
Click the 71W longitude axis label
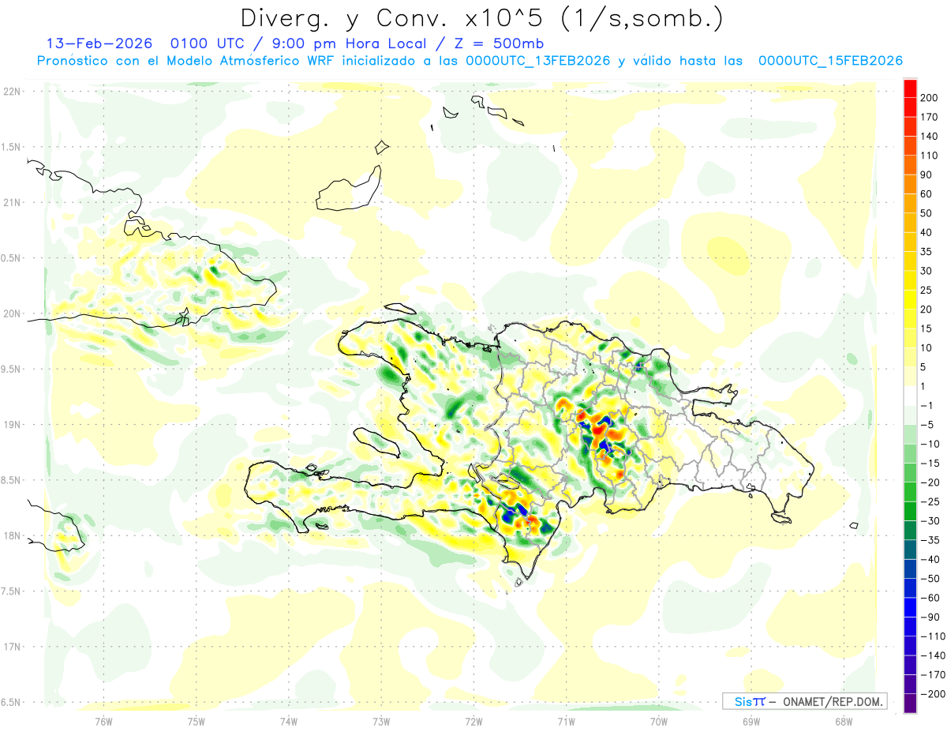coord(566,720)
